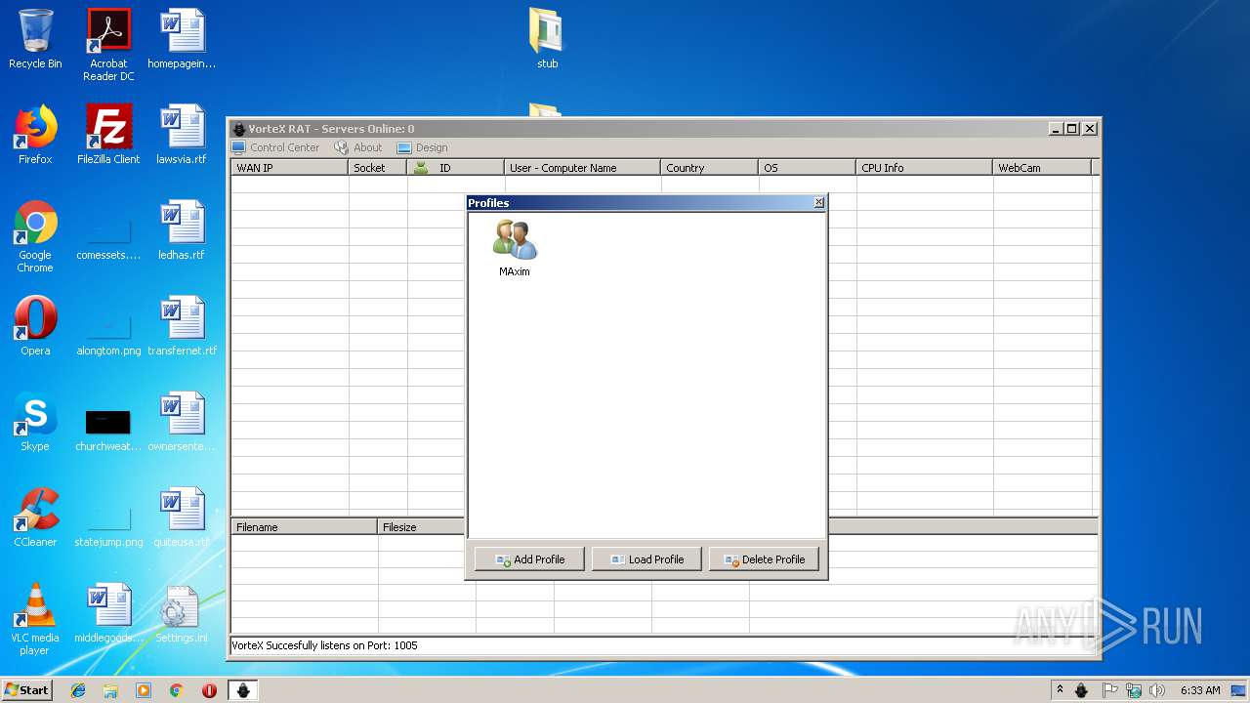Open alongtom.png image file

click(x=108, y=332)
